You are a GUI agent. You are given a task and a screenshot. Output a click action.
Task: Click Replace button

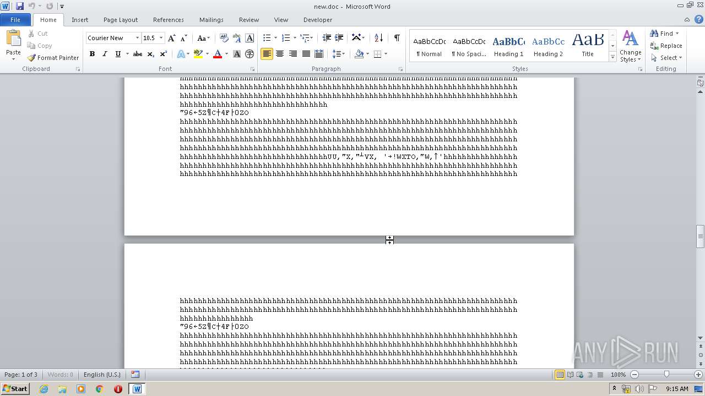point(666,46)
